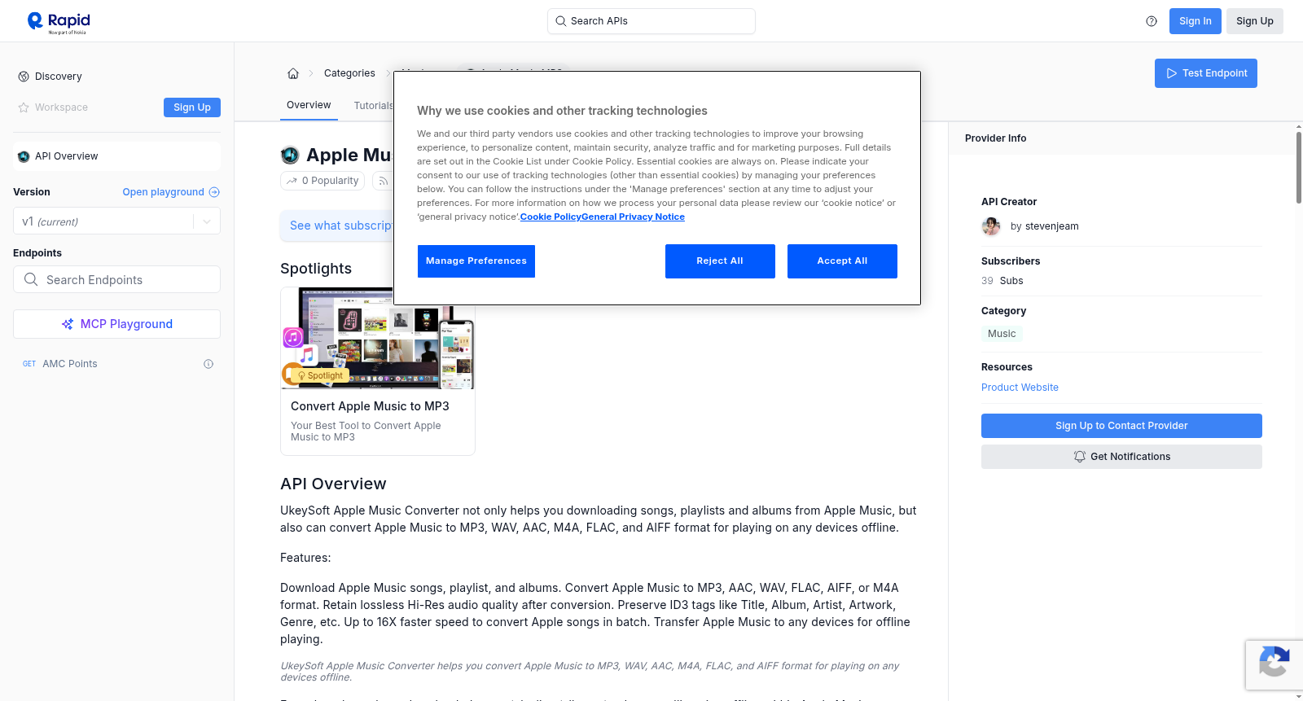Click the MCP Playground sparkle icon

coord(68,324)
